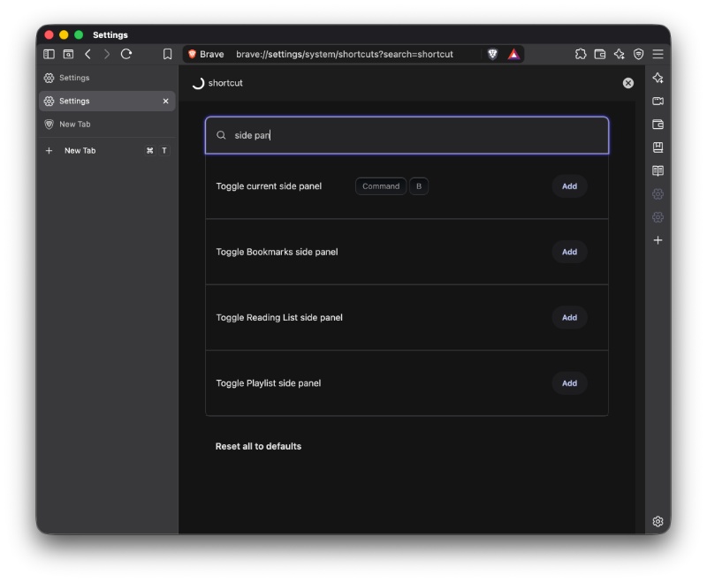The image size is (707, 582).
Task: Open the Brave Rewards triangle icon
Action: point(513,54)
